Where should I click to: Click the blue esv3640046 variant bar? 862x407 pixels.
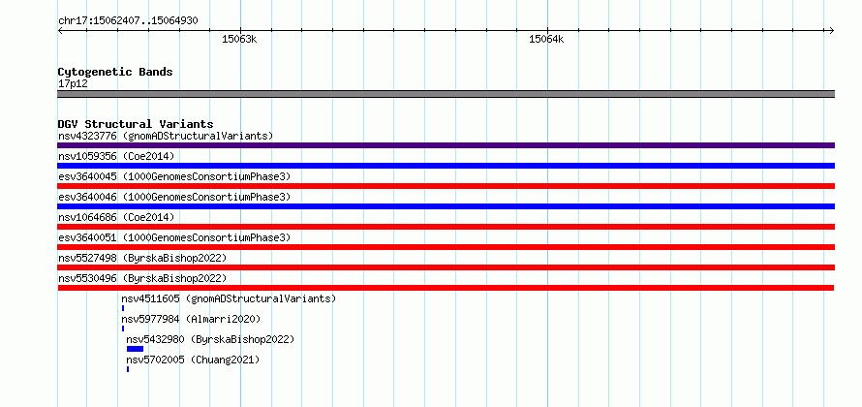click(x=446, y=206)
